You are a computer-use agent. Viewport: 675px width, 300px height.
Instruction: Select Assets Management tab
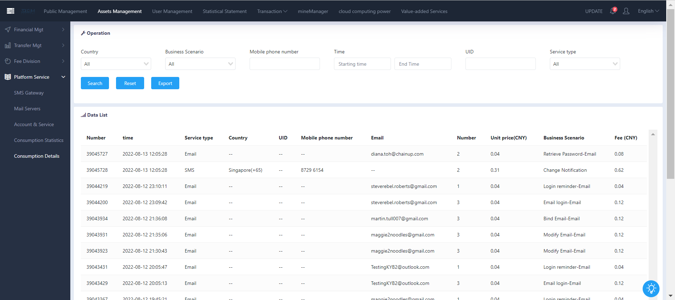[x=120, y=11]
